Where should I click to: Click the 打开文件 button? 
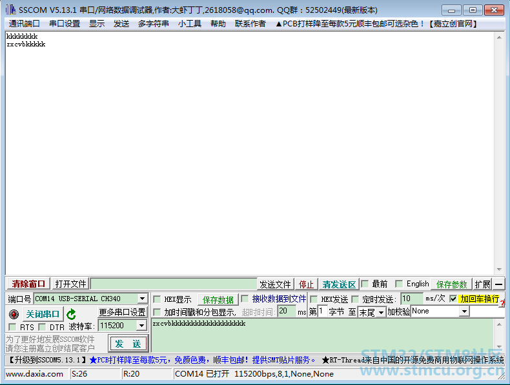[70, 284]
